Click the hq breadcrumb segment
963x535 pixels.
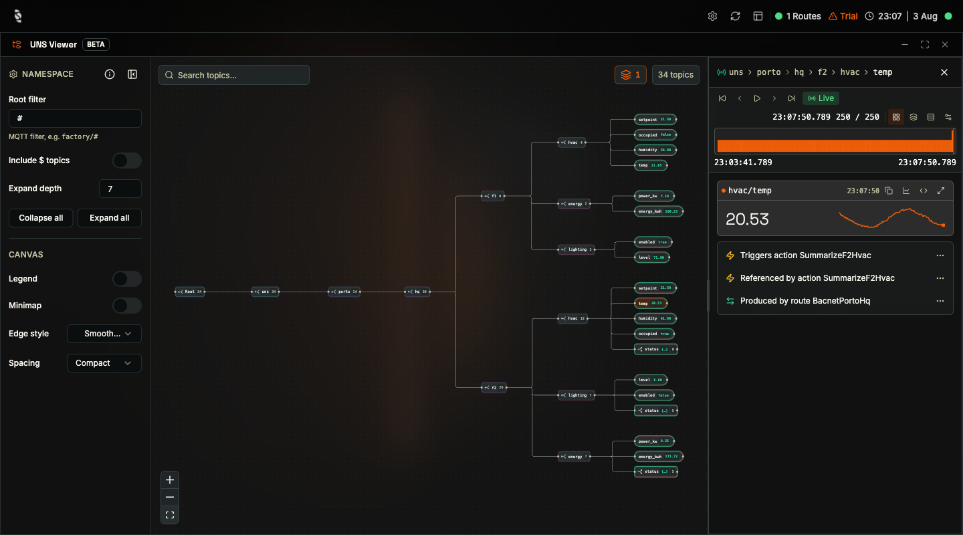pos(799,72)
